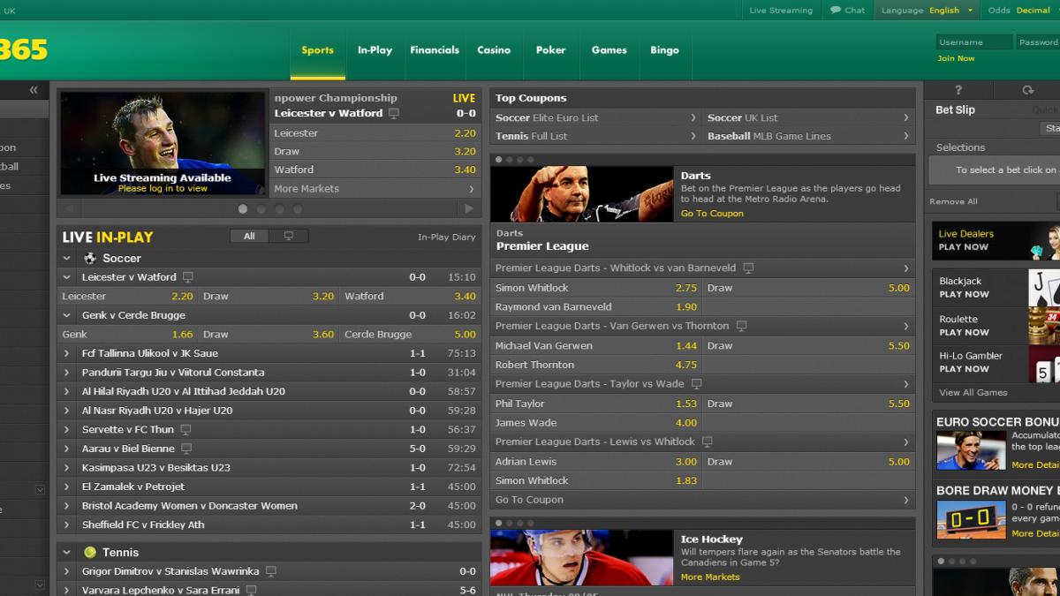Advance featured match carousel with right arrow
The height and width of the screenshot is (596, 1060).
[469, 209]
